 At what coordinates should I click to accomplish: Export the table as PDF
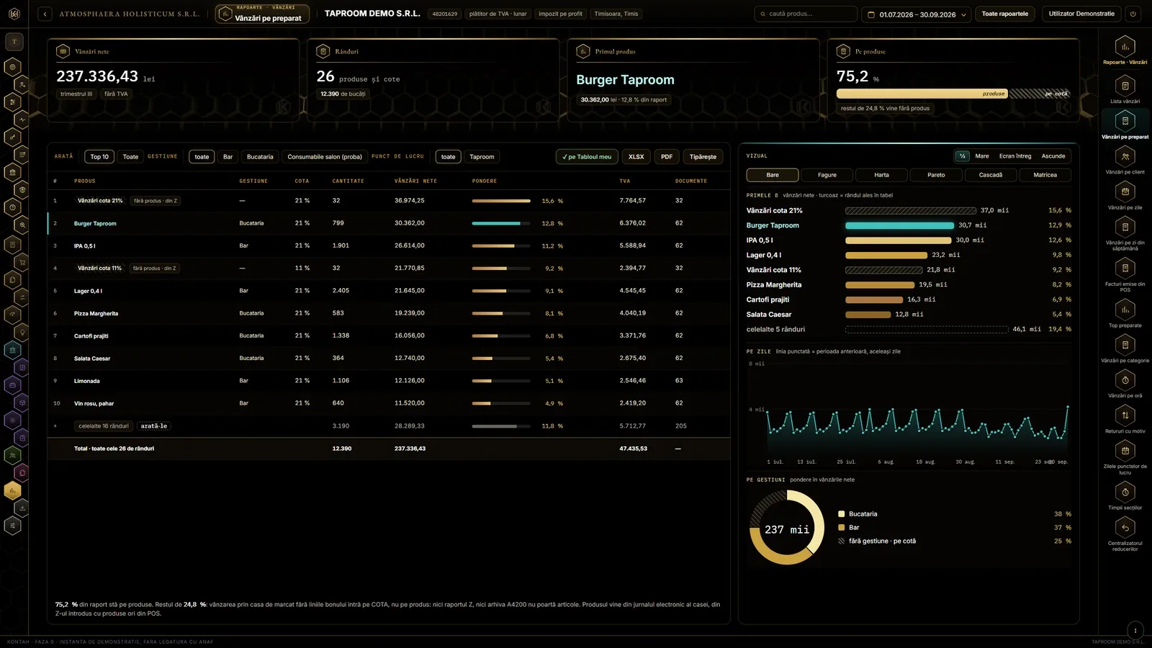click(x=667, y=157)
